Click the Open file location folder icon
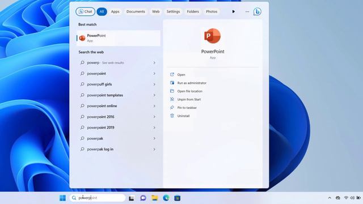363x204 pixels. [x=172, y=91]
